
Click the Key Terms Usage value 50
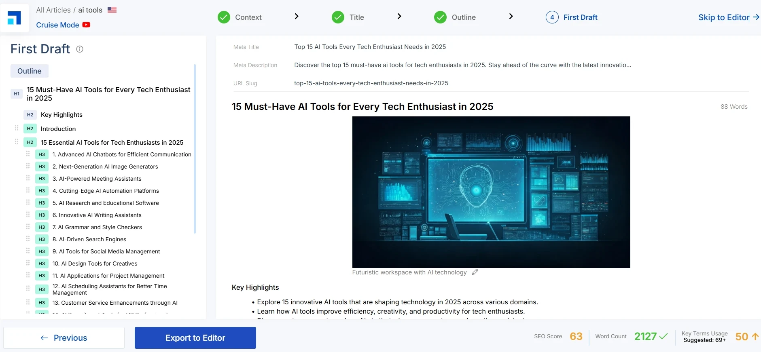[742, 337]
